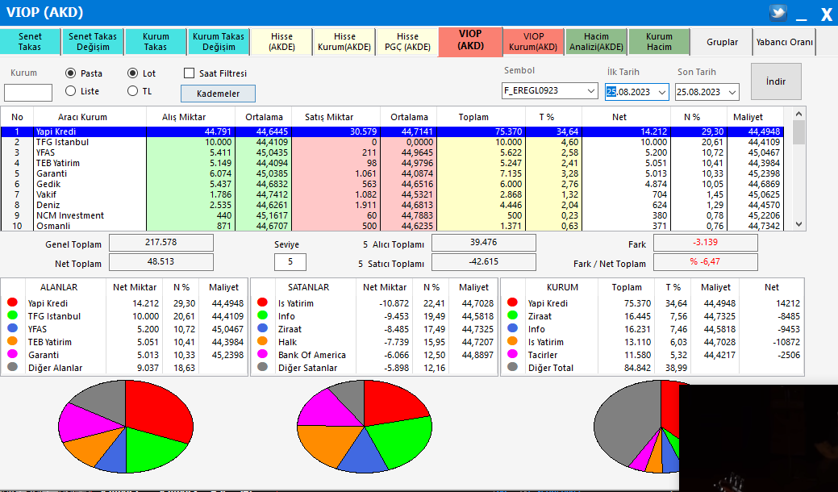838x492 pixels.
Task: Click gray swatch beside Diğer Total
Action: tap(512, 366)
